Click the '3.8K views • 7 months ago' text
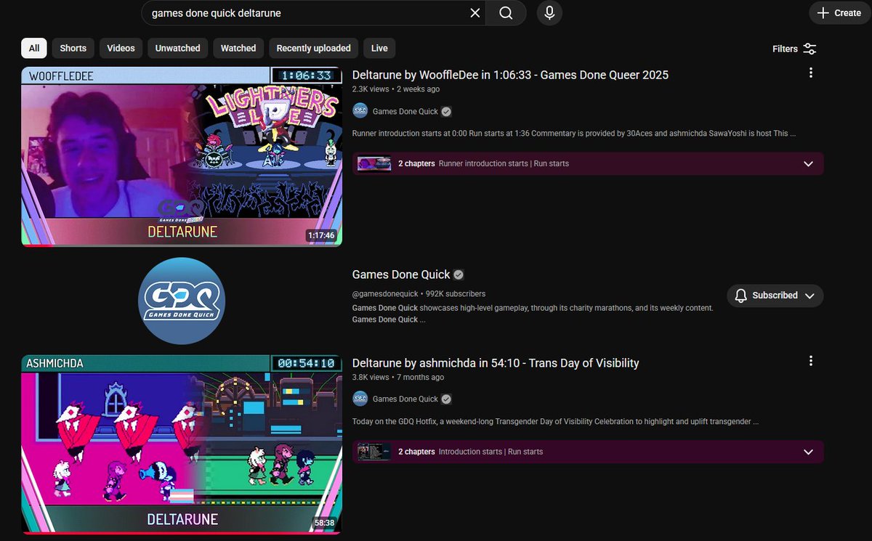The width and height of the screenshot is (872, 541). (x=398, y=378)
